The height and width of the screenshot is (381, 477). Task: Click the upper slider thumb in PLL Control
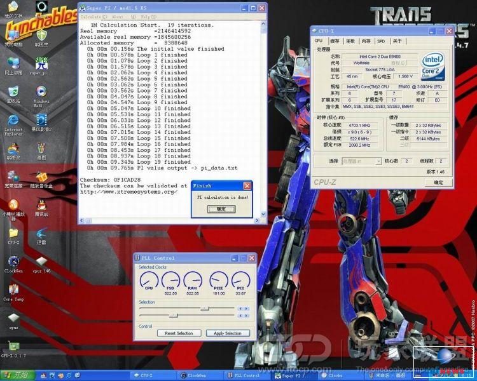pos(205,309)
